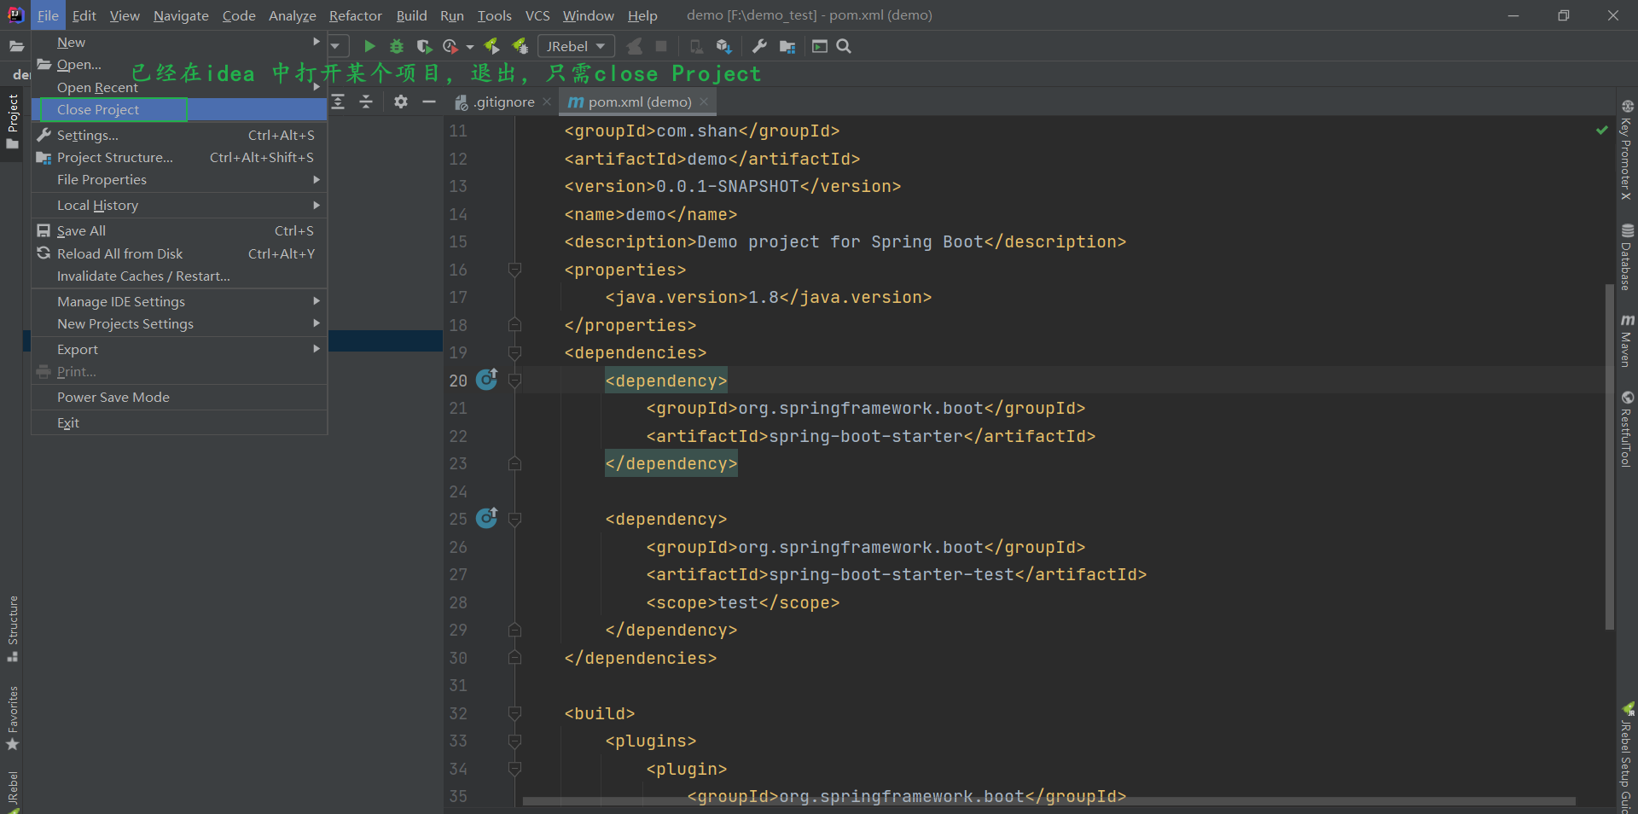Click the grayed build hammer icon beside JRebel
The width and height of the screenshot is (1638, 814).
click(635, 46)
